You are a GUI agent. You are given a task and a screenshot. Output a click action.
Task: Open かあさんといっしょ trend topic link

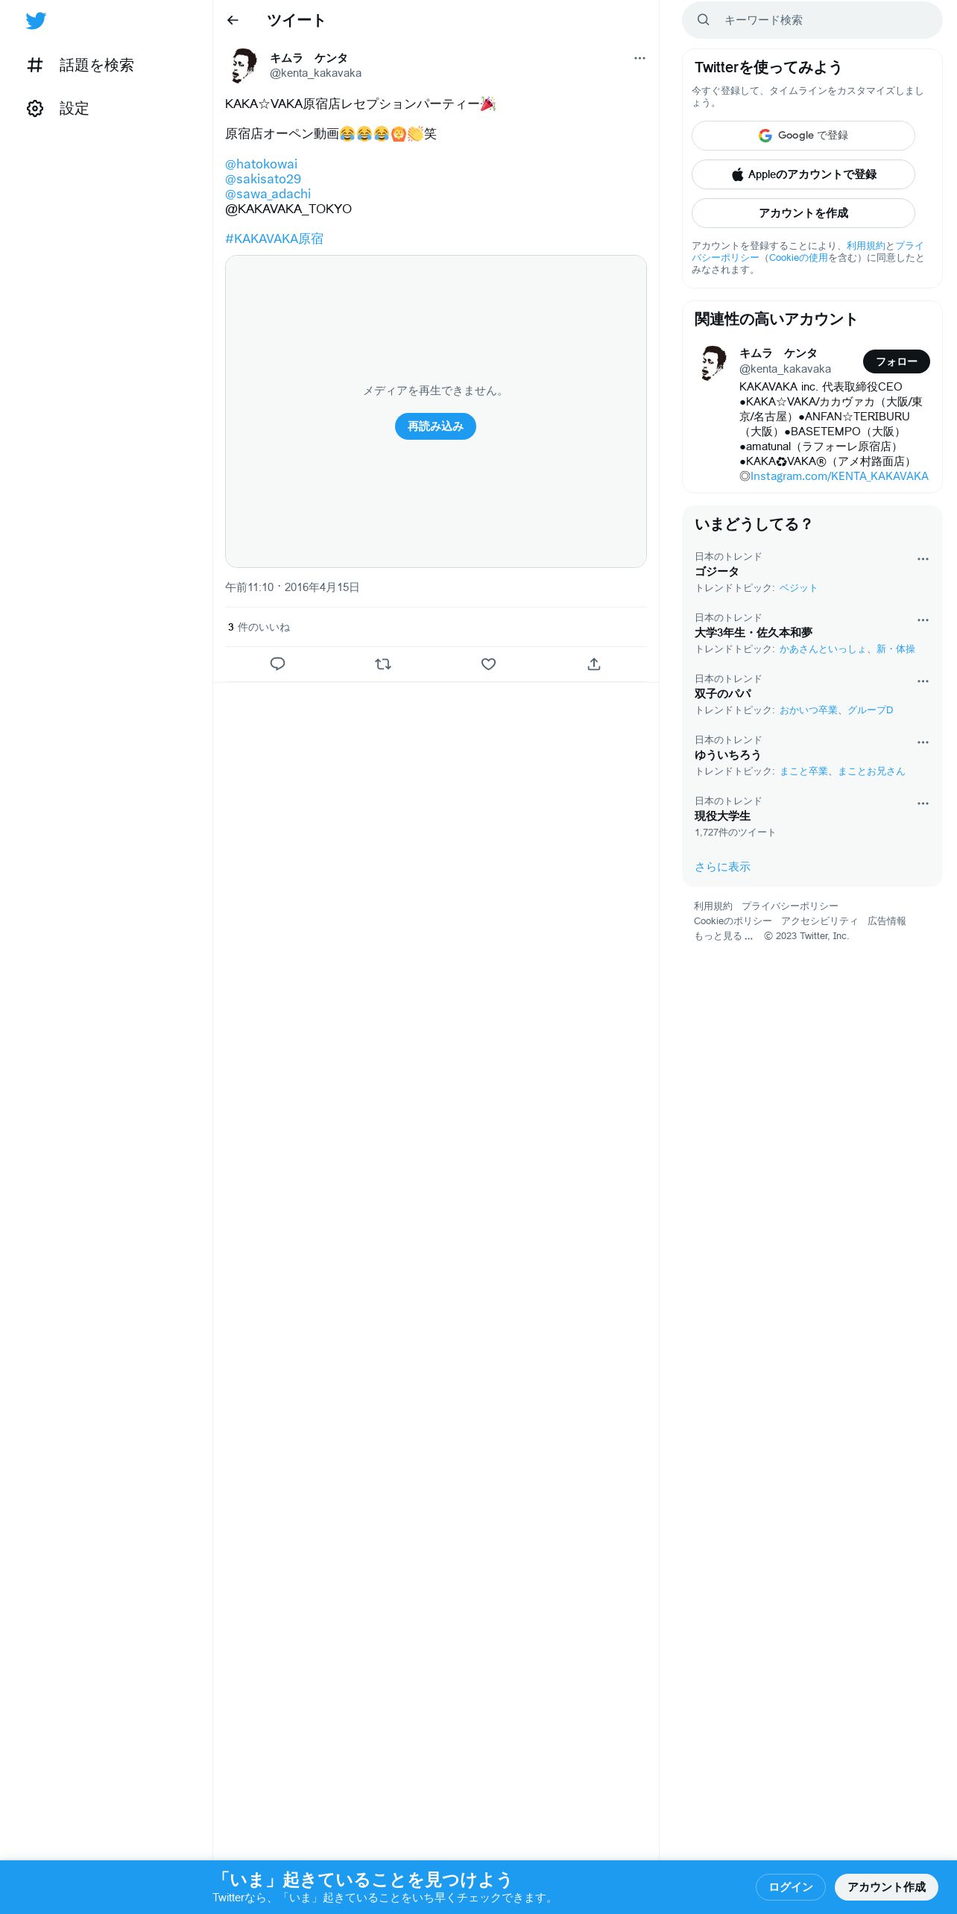pos(823,649)
